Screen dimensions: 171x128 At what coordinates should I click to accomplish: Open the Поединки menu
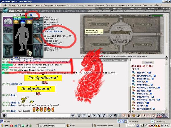pos(48,5)
